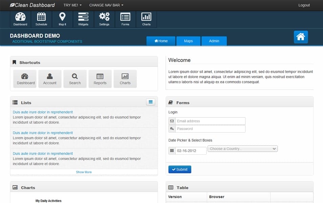
Task: Switch to the Maps tab
Action: click(x=188, y=41)
